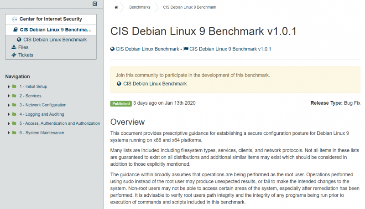
Task: Click the folder icon for Initial Setup
Action: pos(14,87)
